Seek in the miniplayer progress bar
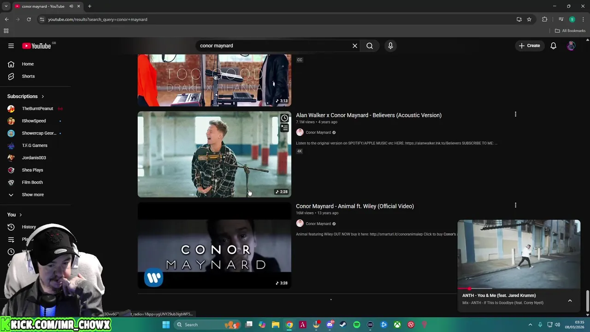This screenshot has height=332, width=590. coord(519,289)
